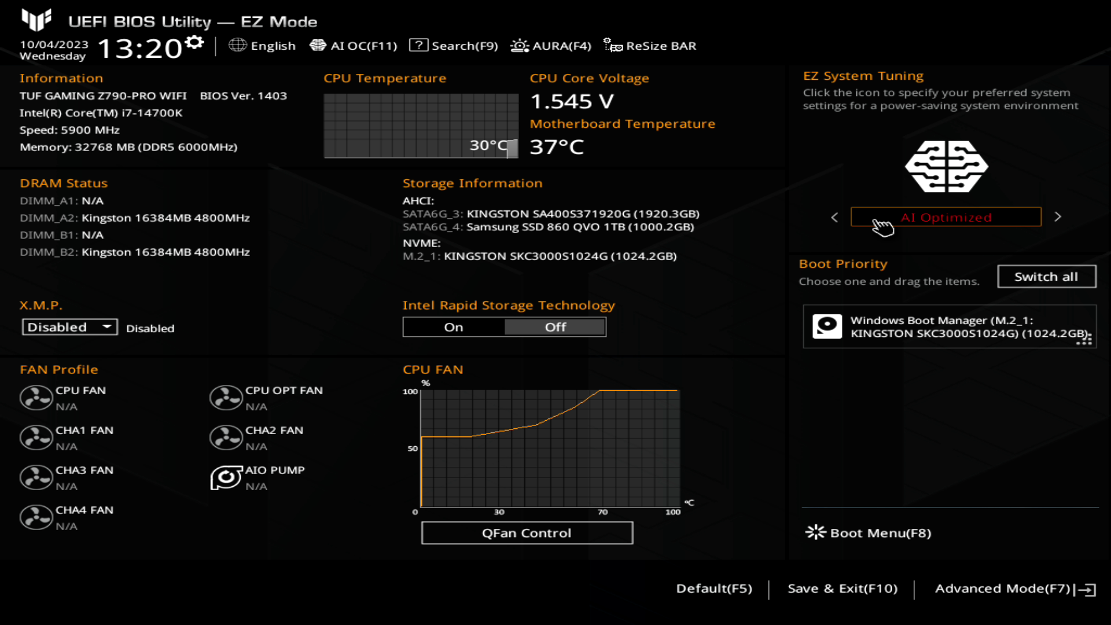Viewport: 1111px width, 625px height.
Task: Click the AI OC brain icon
Action: (318, 45)
